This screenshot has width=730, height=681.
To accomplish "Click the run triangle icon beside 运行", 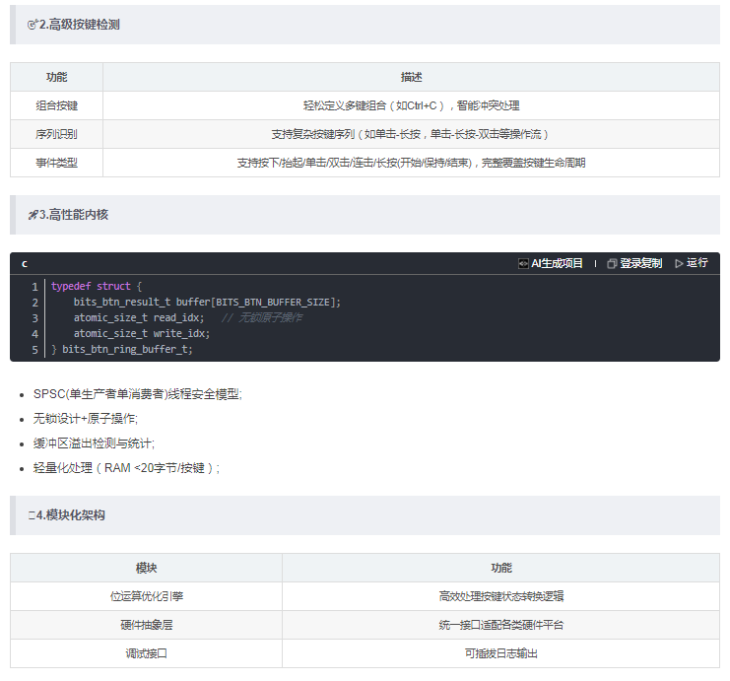I will [679, 264].
